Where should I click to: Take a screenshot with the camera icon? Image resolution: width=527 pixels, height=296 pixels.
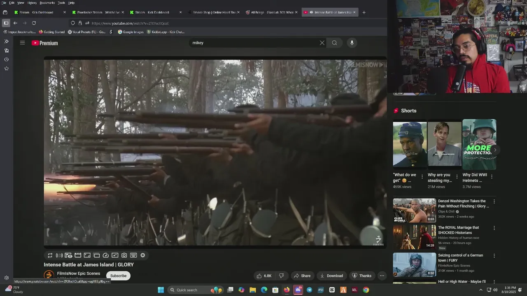[124, 255]
